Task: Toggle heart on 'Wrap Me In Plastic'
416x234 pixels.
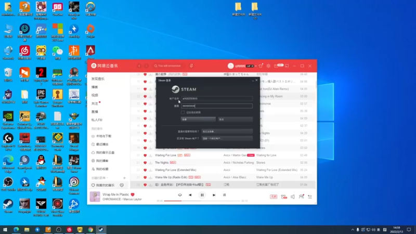Action: click(x=133, y=194)
